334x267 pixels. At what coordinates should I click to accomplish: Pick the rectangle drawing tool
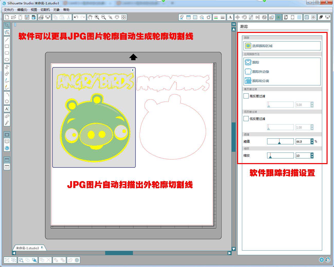click(x=7, y=46)
